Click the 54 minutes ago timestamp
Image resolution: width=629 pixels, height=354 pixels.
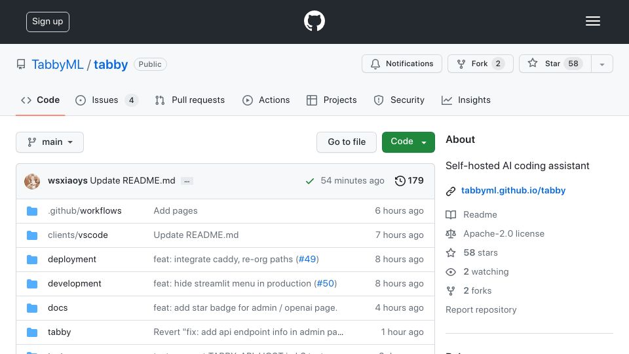(x=353, y=181)
